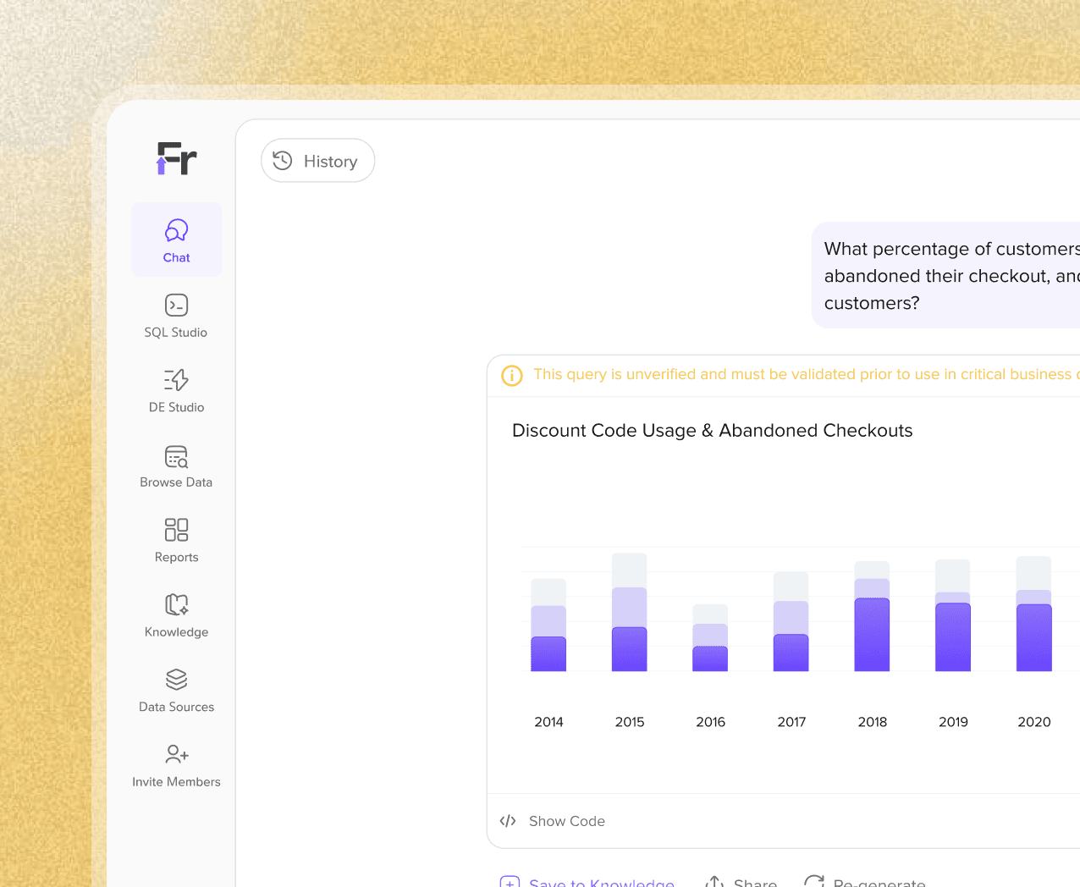
Task: Click the 2014 bar in the chart
Action: 548,625
